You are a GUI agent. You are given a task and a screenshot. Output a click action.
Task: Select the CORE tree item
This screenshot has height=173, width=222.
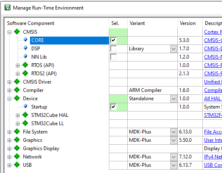pos(69,40)
